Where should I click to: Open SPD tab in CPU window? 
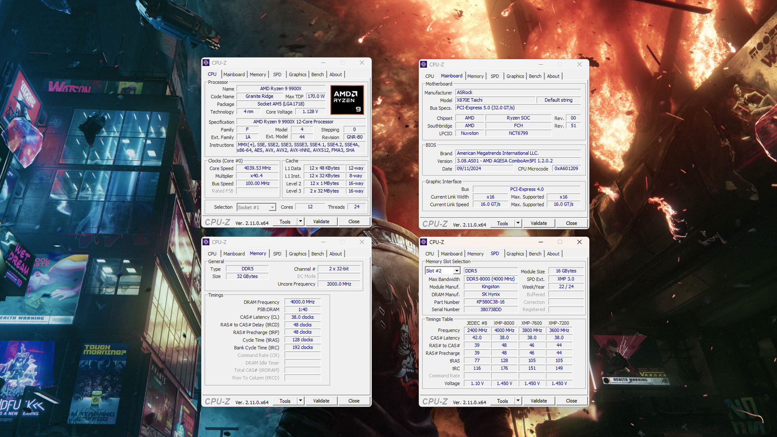(x=277, y=74)
